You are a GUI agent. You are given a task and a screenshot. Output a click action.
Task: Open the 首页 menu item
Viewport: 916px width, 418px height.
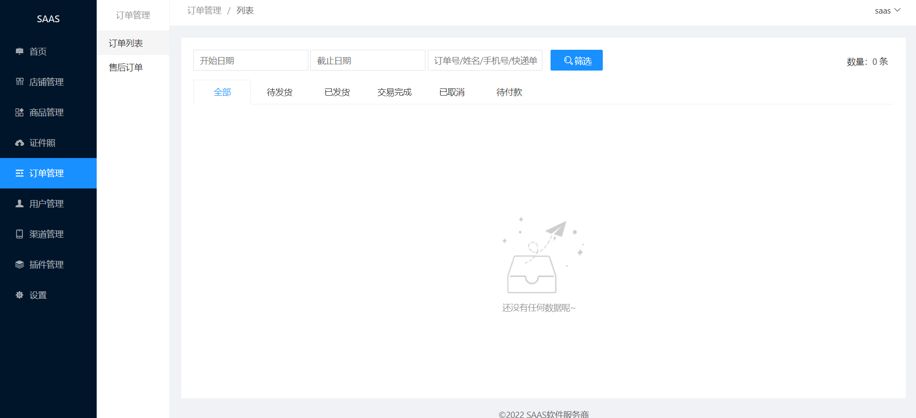tap(48, 51)
